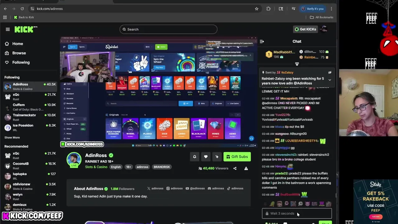Open Chrome's three-dot menu
398x224 pixels.
pyautogui.click(x=331, y=9)
